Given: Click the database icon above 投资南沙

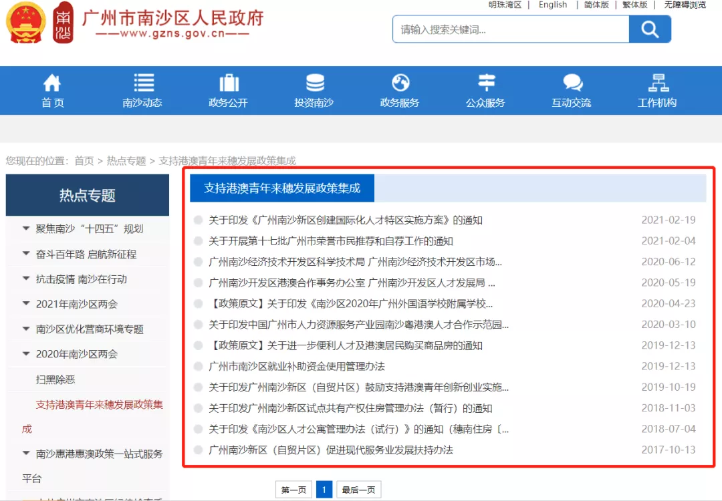Looking at the screenshot, I should point(315,83).
